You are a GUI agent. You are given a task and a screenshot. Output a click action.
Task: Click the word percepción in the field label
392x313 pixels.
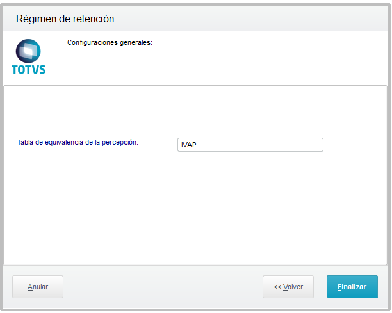tap(120, 142)
